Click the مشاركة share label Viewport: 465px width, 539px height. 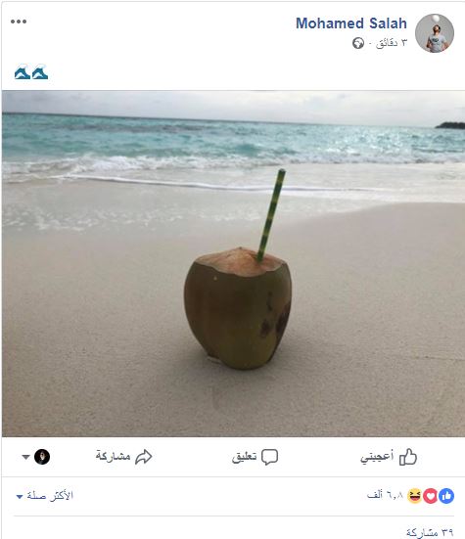[114, 456]
